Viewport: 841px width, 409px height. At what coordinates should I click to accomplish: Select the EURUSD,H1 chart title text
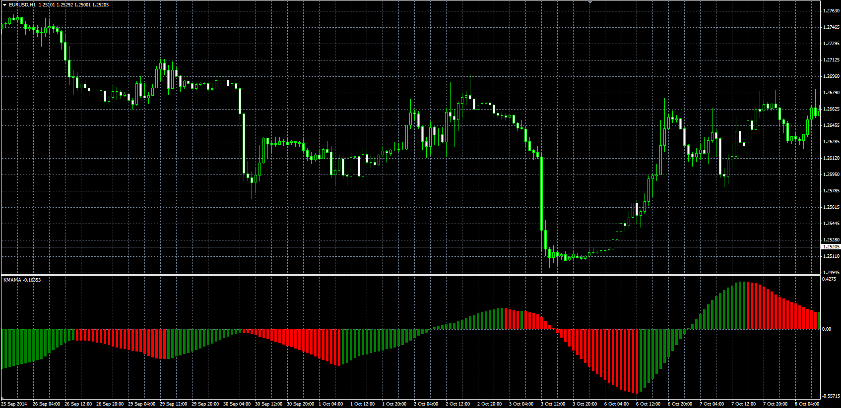click(x=22, y=5)
